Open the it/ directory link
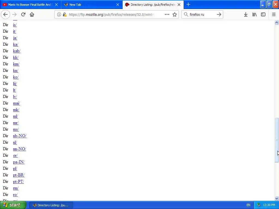The image size is (279, 209). point(15,32)
